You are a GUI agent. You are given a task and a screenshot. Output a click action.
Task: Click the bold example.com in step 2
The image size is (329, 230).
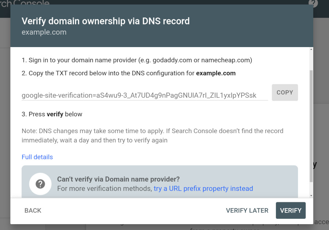216,73
